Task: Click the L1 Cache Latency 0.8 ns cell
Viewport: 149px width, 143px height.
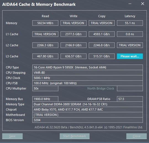Action: [130, 34]
